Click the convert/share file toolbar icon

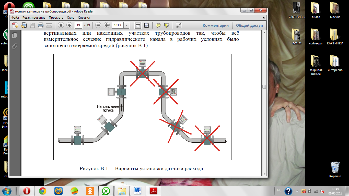click(x=24, y=25)
